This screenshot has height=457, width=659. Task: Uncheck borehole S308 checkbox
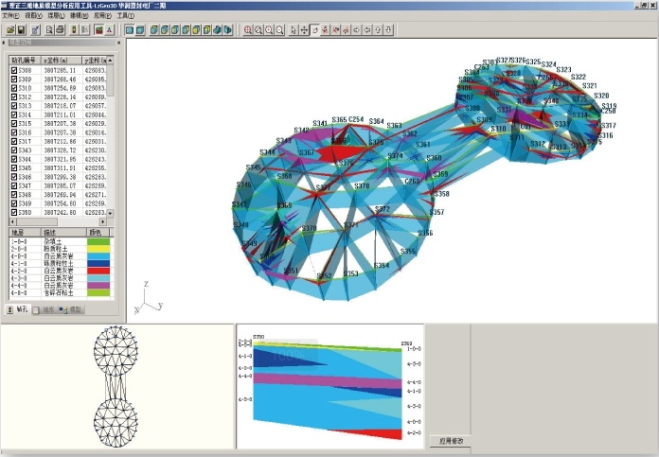[13, 70]
